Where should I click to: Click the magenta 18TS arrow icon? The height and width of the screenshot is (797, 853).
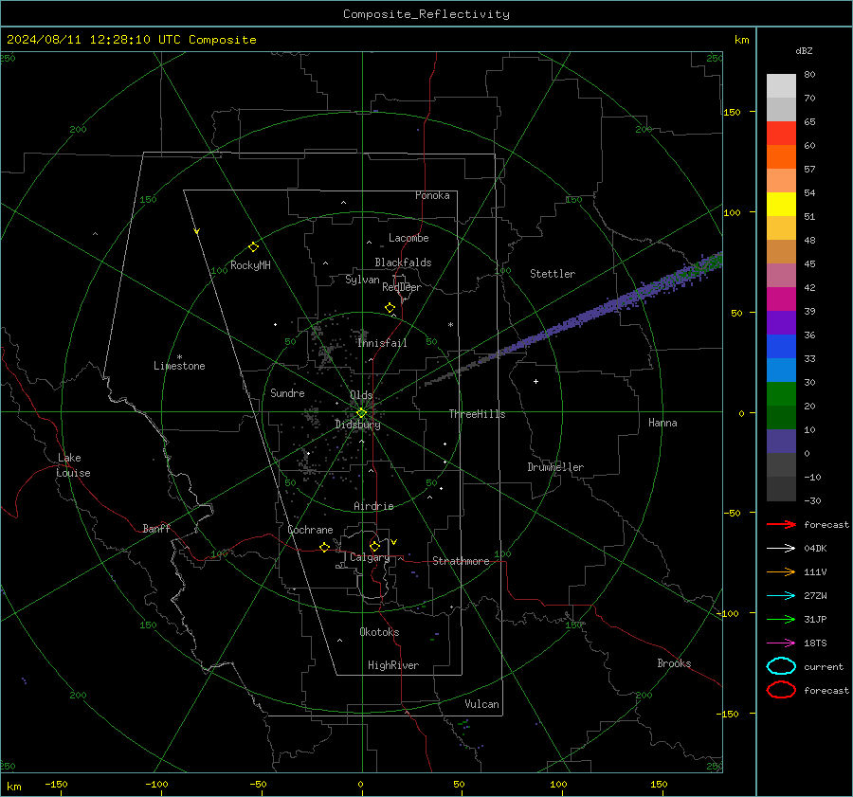point(781,643)
